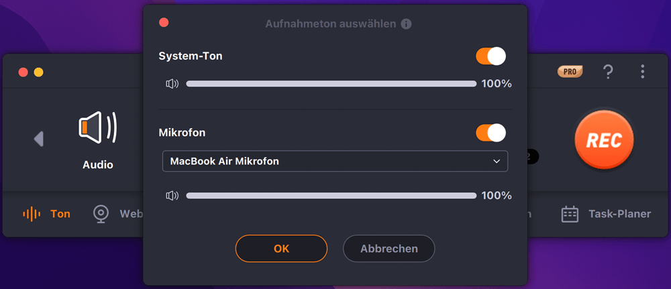Open the three-dot more options menu
This screenshot has width=671, height=289.
[x=642, y=72]
